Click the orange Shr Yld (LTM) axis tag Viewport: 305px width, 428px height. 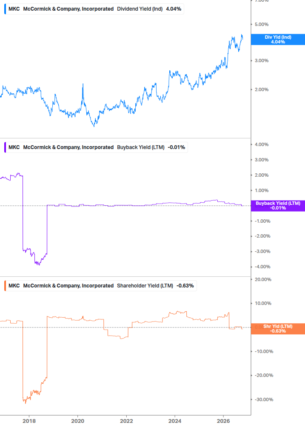tap(278, 329)
